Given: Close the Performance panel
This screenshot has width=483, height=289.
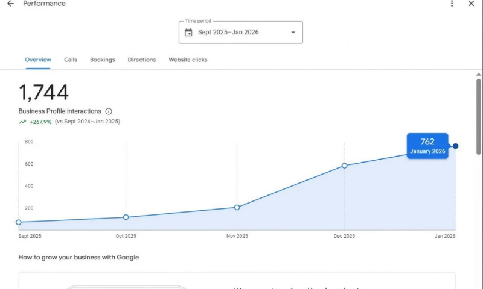Looking at the screenshot, I should 471,4.
